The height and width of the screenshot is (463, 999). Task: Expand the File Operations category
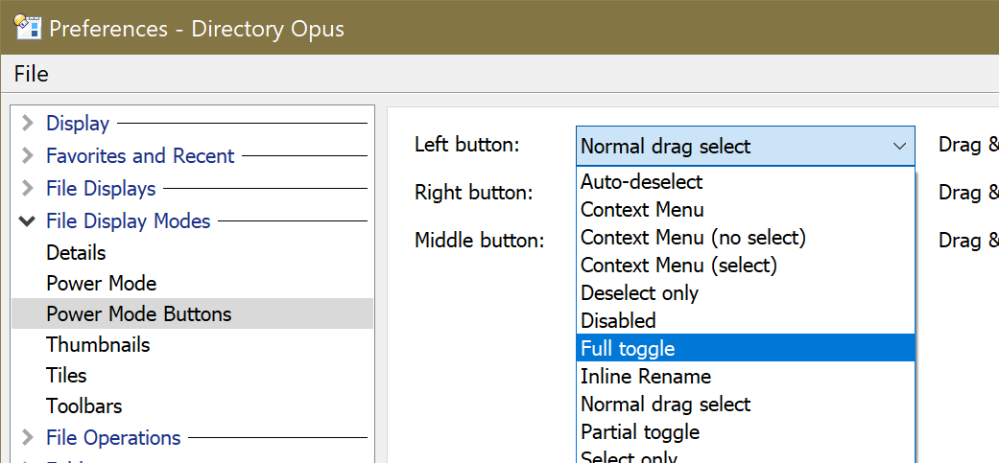coord(27,437)
